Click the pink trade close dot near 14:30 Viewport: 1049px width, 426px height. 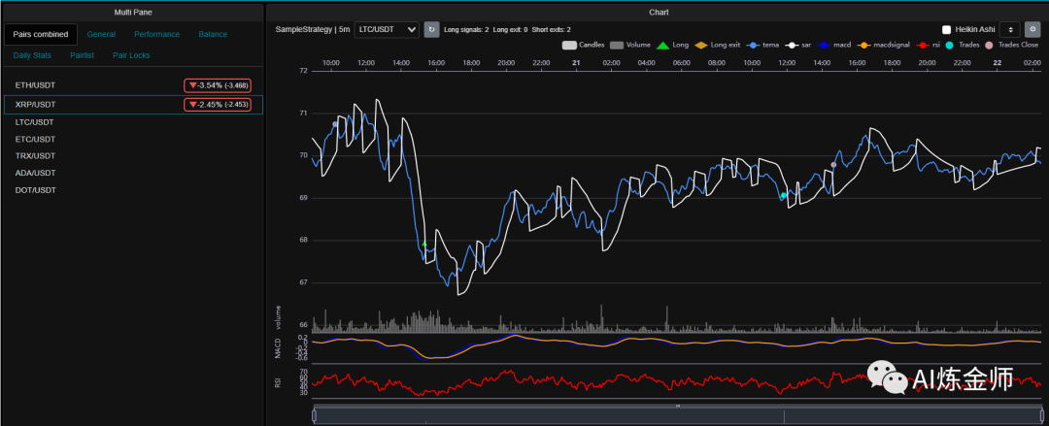point(833,165)
